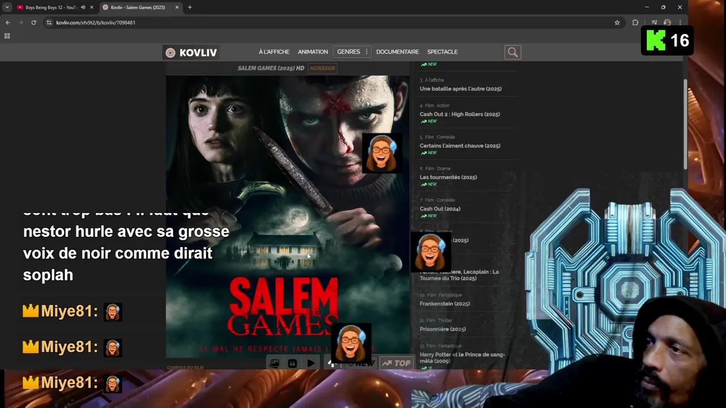726x408 pixels.
Task: Switch to the Boys Being Boys 12 tab
Action: (51, 7)
